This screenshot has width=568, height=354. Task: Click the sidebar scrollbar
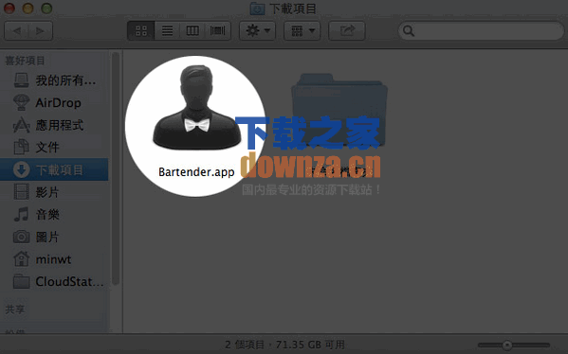pyautogui.click(x=116, y=168)
